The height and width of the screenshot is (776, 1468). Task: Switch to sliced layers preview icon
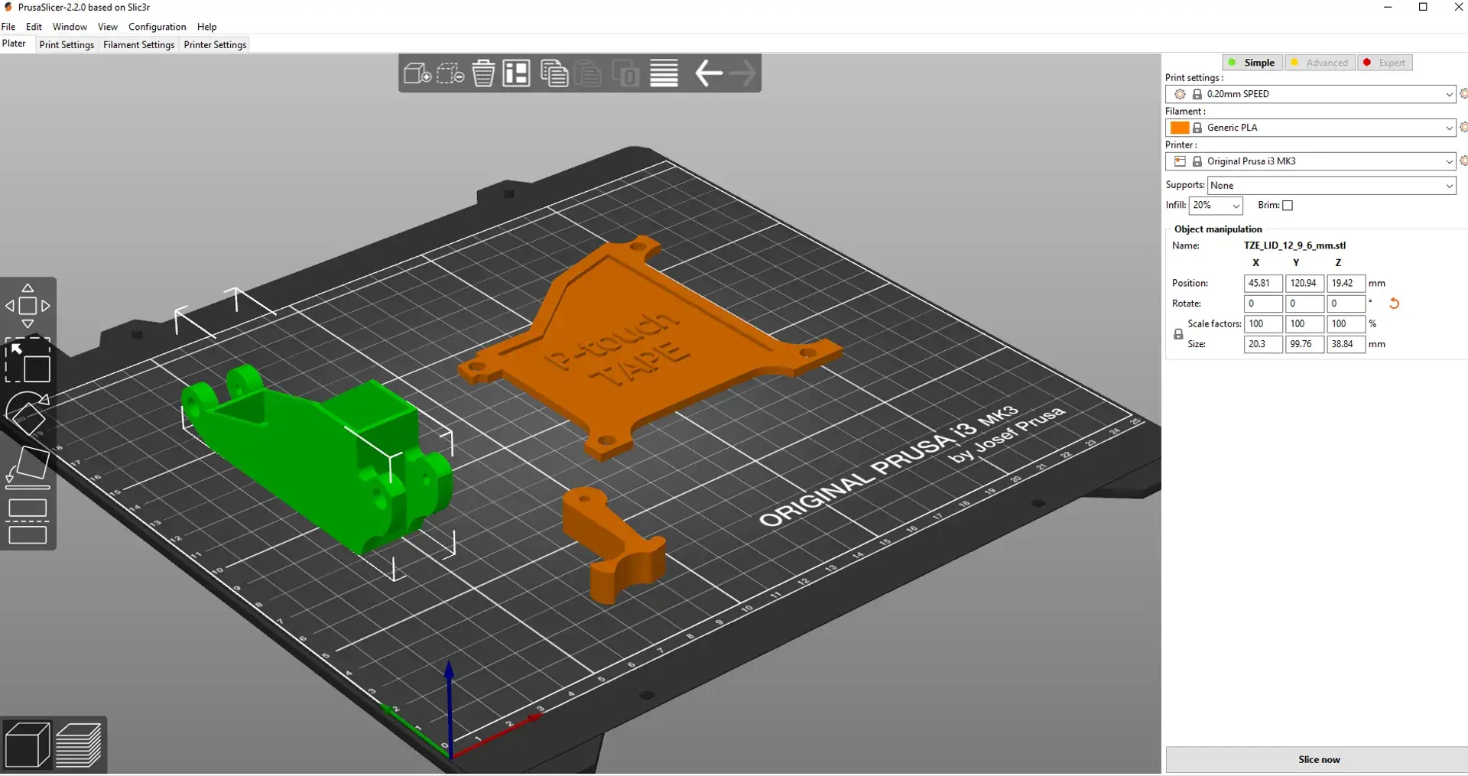79,745
